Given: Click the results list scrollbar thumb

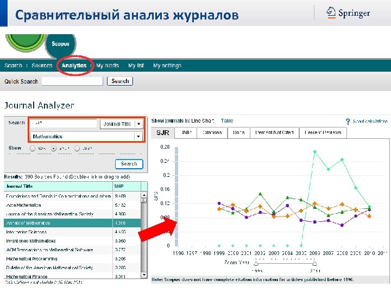Looking at the screenshot, I should pyautogui.click(x=144, y=200).
